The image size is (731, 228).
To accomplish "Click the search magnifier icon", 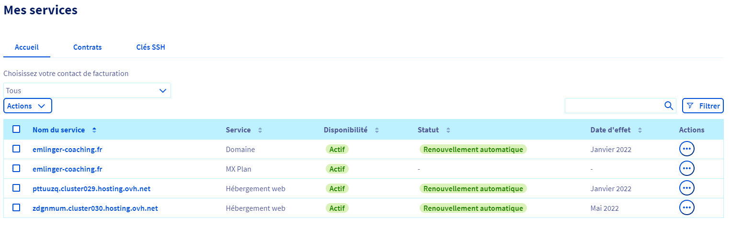I will click(669, 106).
